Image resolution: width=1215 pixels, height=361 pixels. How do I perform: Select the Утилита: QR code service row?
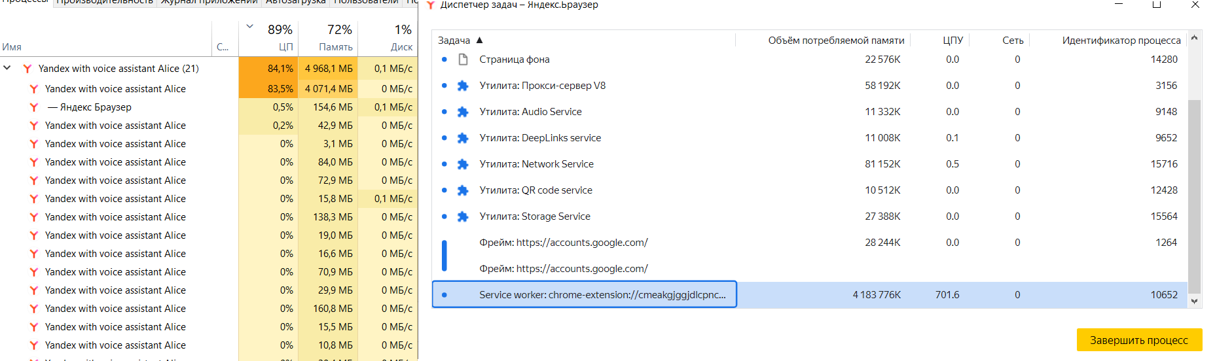[x=810, y=190]
